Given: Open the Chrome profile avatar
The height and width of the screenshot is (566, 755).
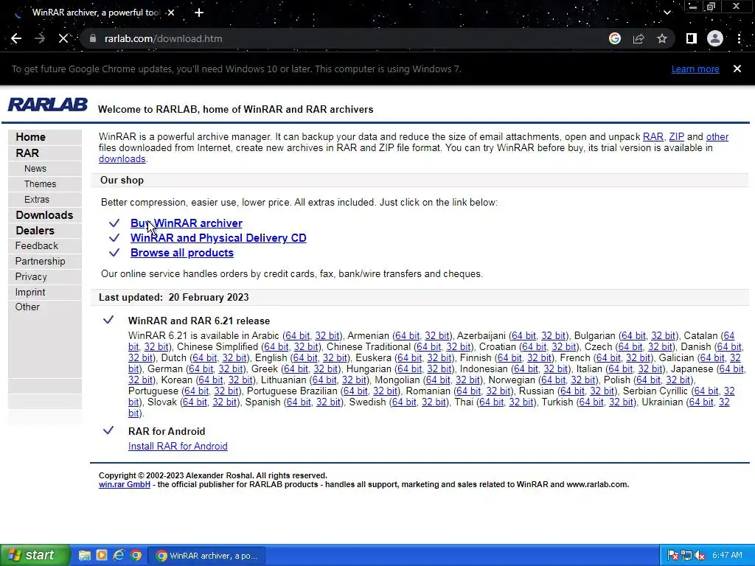Looking at the screenshot, I should [x=715, y=38].
